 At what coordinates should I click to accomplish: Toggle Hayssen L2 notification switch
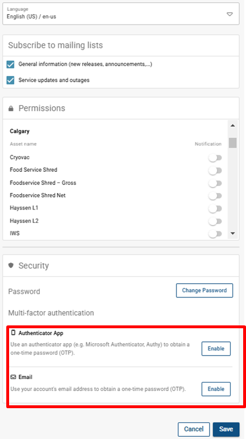click(x=215, y=221)
